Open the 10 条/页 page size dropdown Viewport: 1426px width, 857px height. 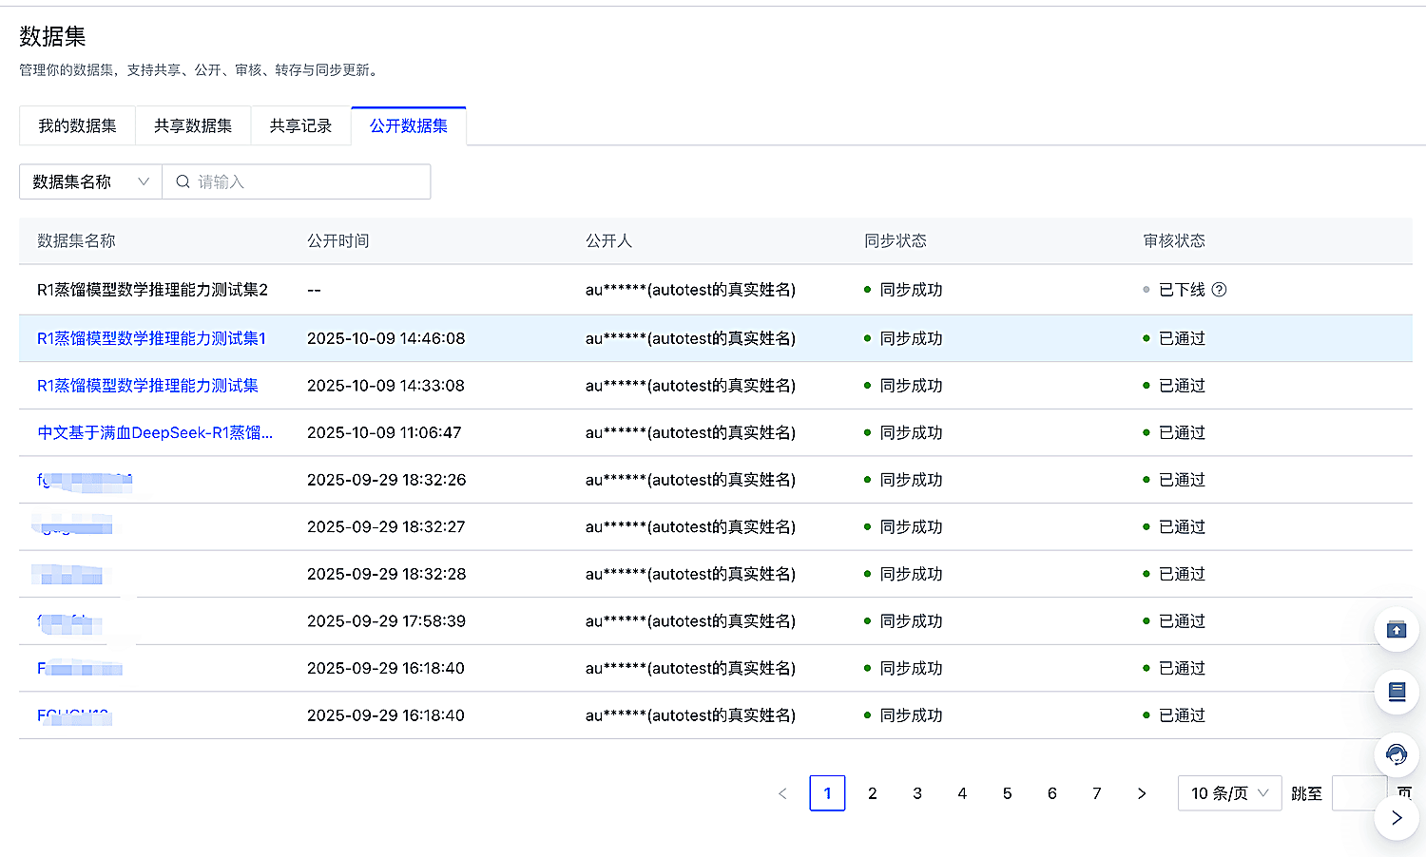pos(1229,793)
